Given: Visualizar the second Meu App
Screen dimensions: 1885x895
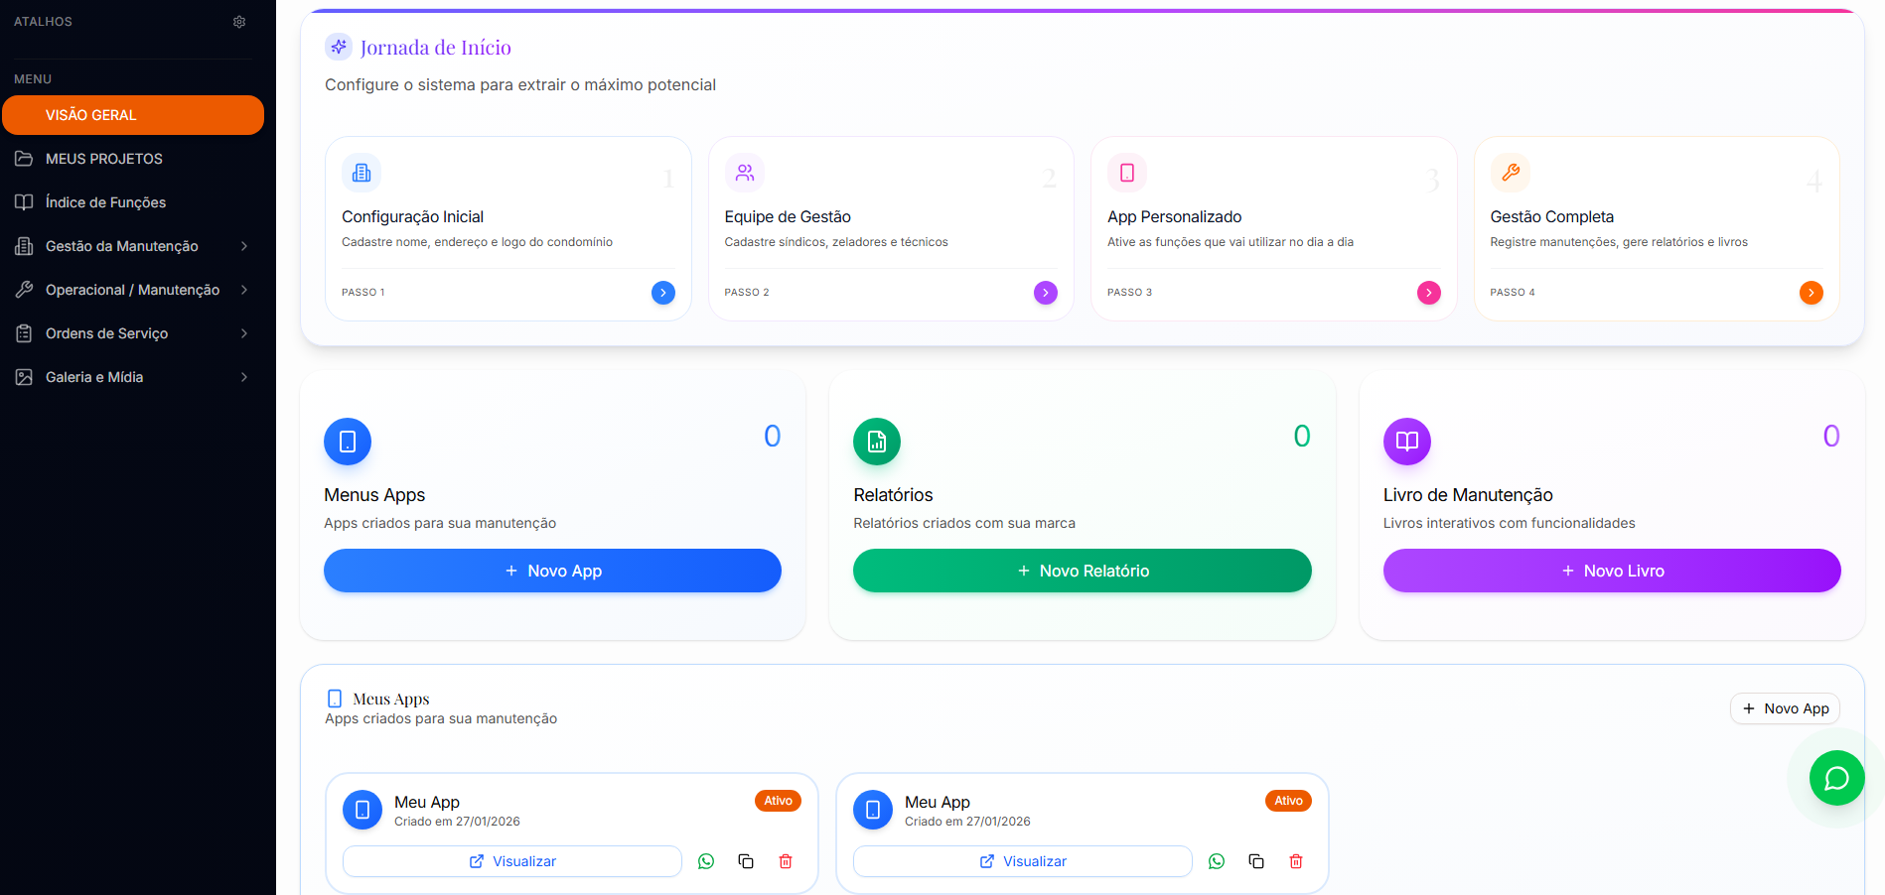Looking at the screenshot, I should click(1023, 861).
